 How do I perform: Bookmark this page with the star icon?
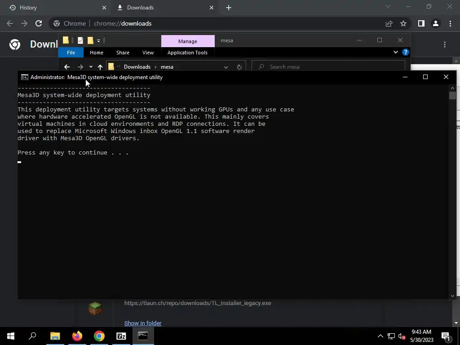click(403, 23)
